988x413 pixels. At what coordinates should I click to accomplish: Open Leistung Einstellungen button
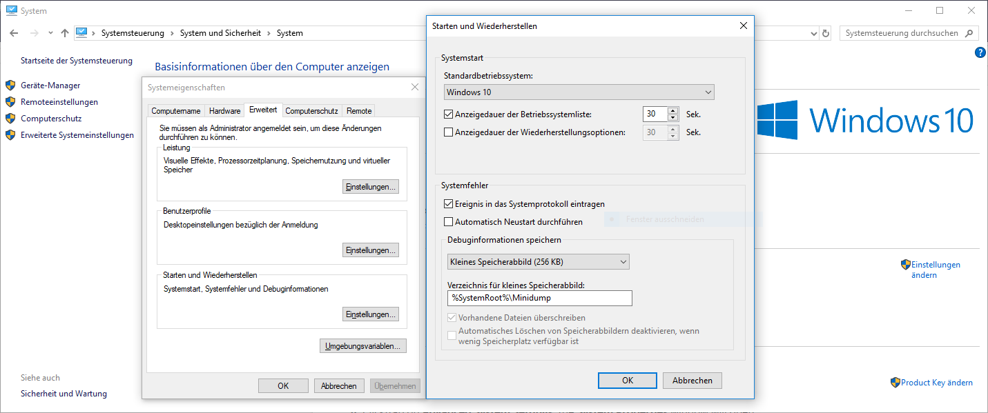pos(371,187)
